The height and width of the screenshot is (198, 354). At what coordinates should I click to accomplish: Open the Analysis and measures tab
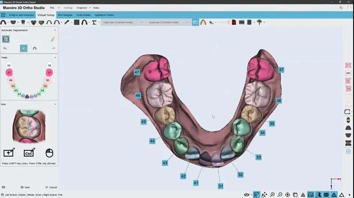point(21,15)
